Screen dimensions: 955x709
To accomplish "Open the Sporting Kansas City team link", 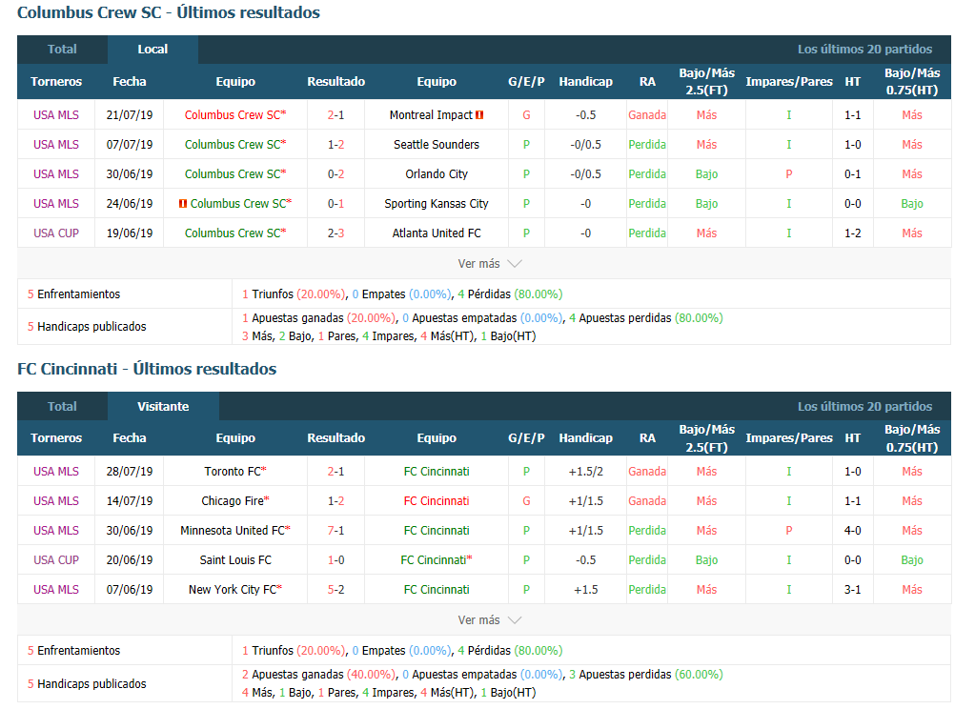I will tap(437, 203).
